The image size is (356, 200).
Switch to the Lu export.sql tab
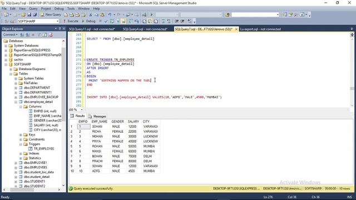(x=260, y=29)
